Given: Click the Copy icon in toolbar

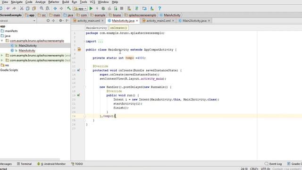Looking at the screenshot, I should coord(28,8).
